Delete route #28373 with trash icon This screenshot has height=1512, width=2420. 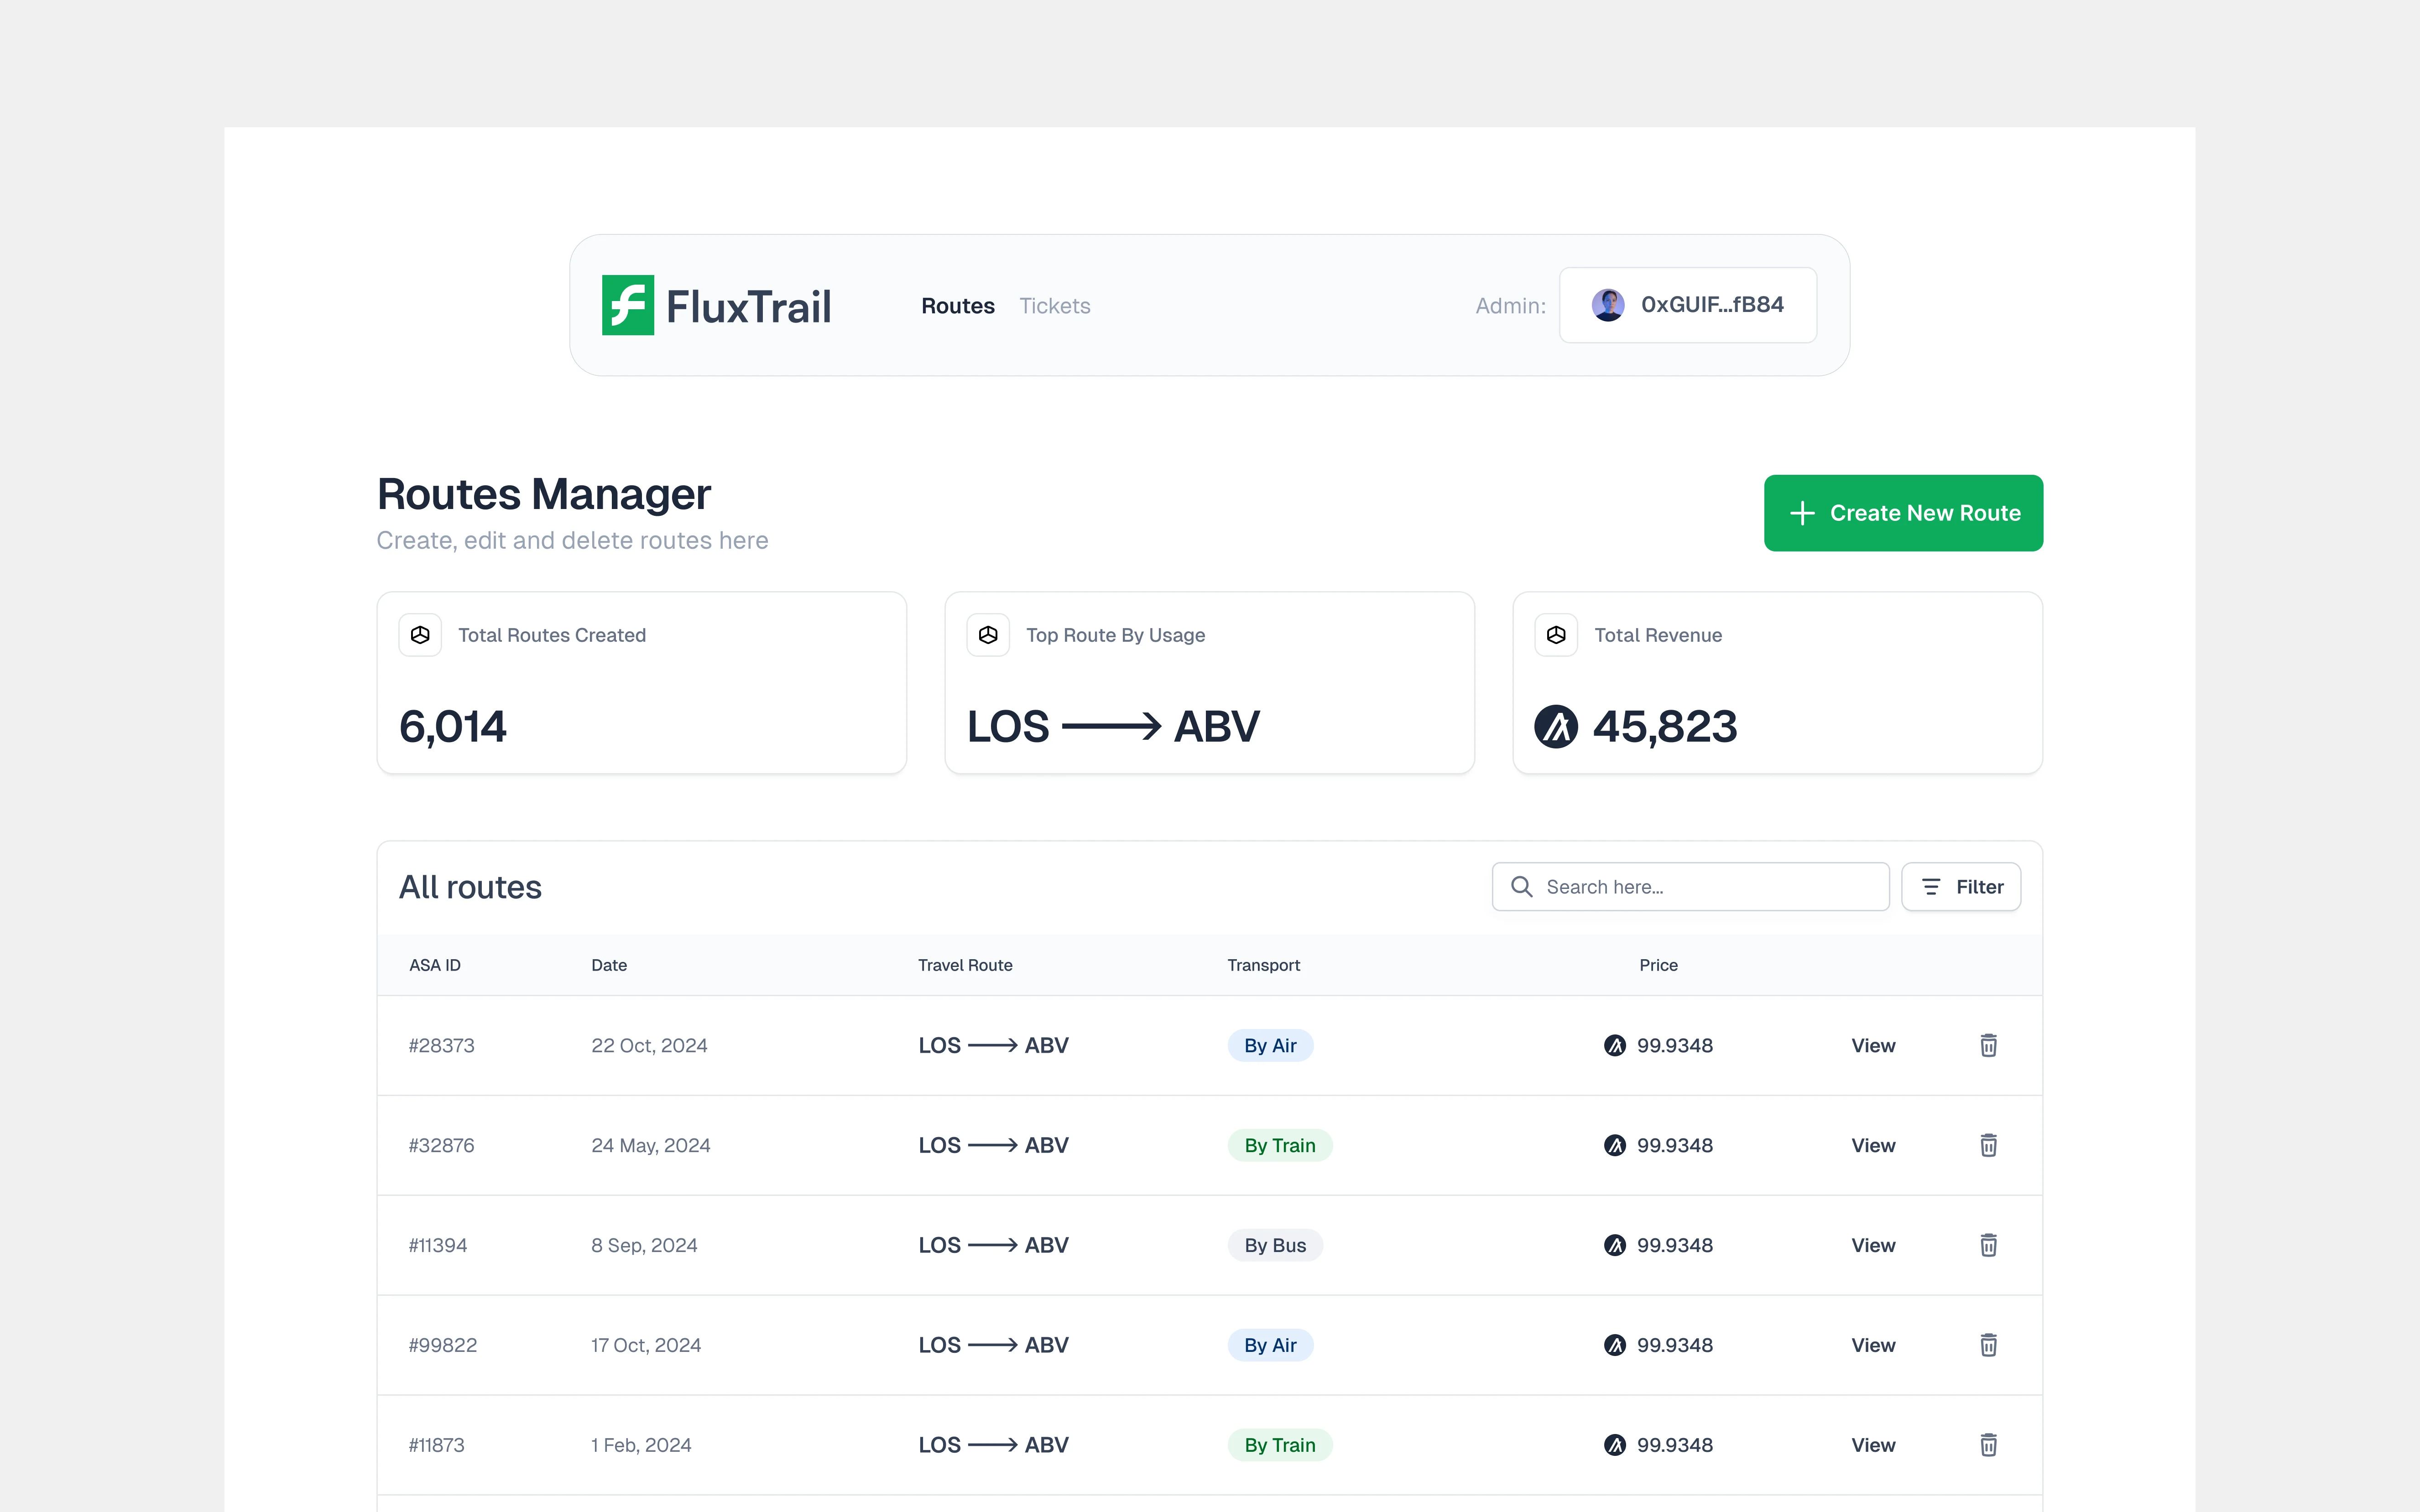[1988, 1045]
